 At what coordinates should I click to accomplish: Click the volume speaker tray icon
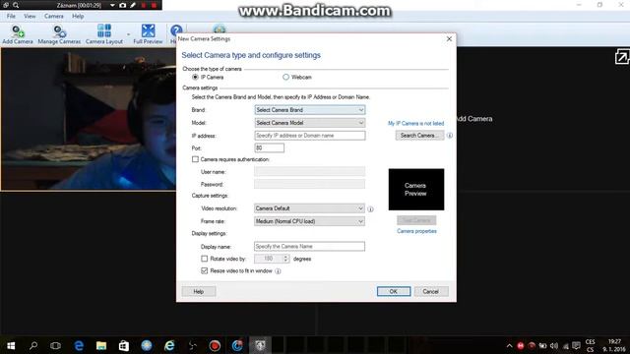(x=554, y=345)
